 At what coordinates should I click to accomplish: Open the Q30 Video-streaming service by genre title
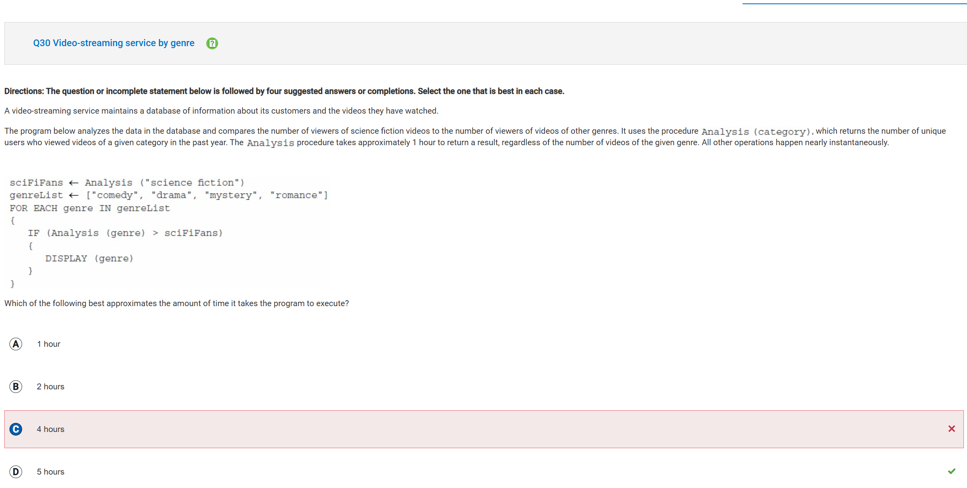click(114, 43)
